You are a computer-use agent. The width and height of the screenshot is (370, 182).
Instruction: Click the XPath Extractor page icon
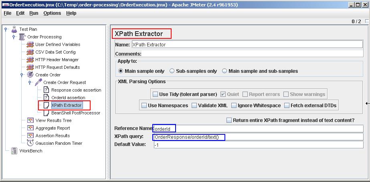pos(47,105)
